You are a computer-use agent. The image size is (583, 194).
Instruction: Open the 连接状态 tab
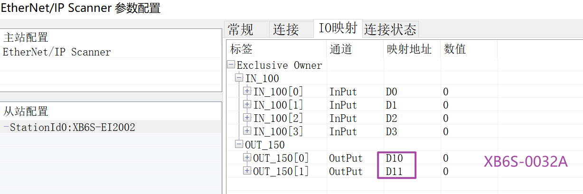(390, 29)
